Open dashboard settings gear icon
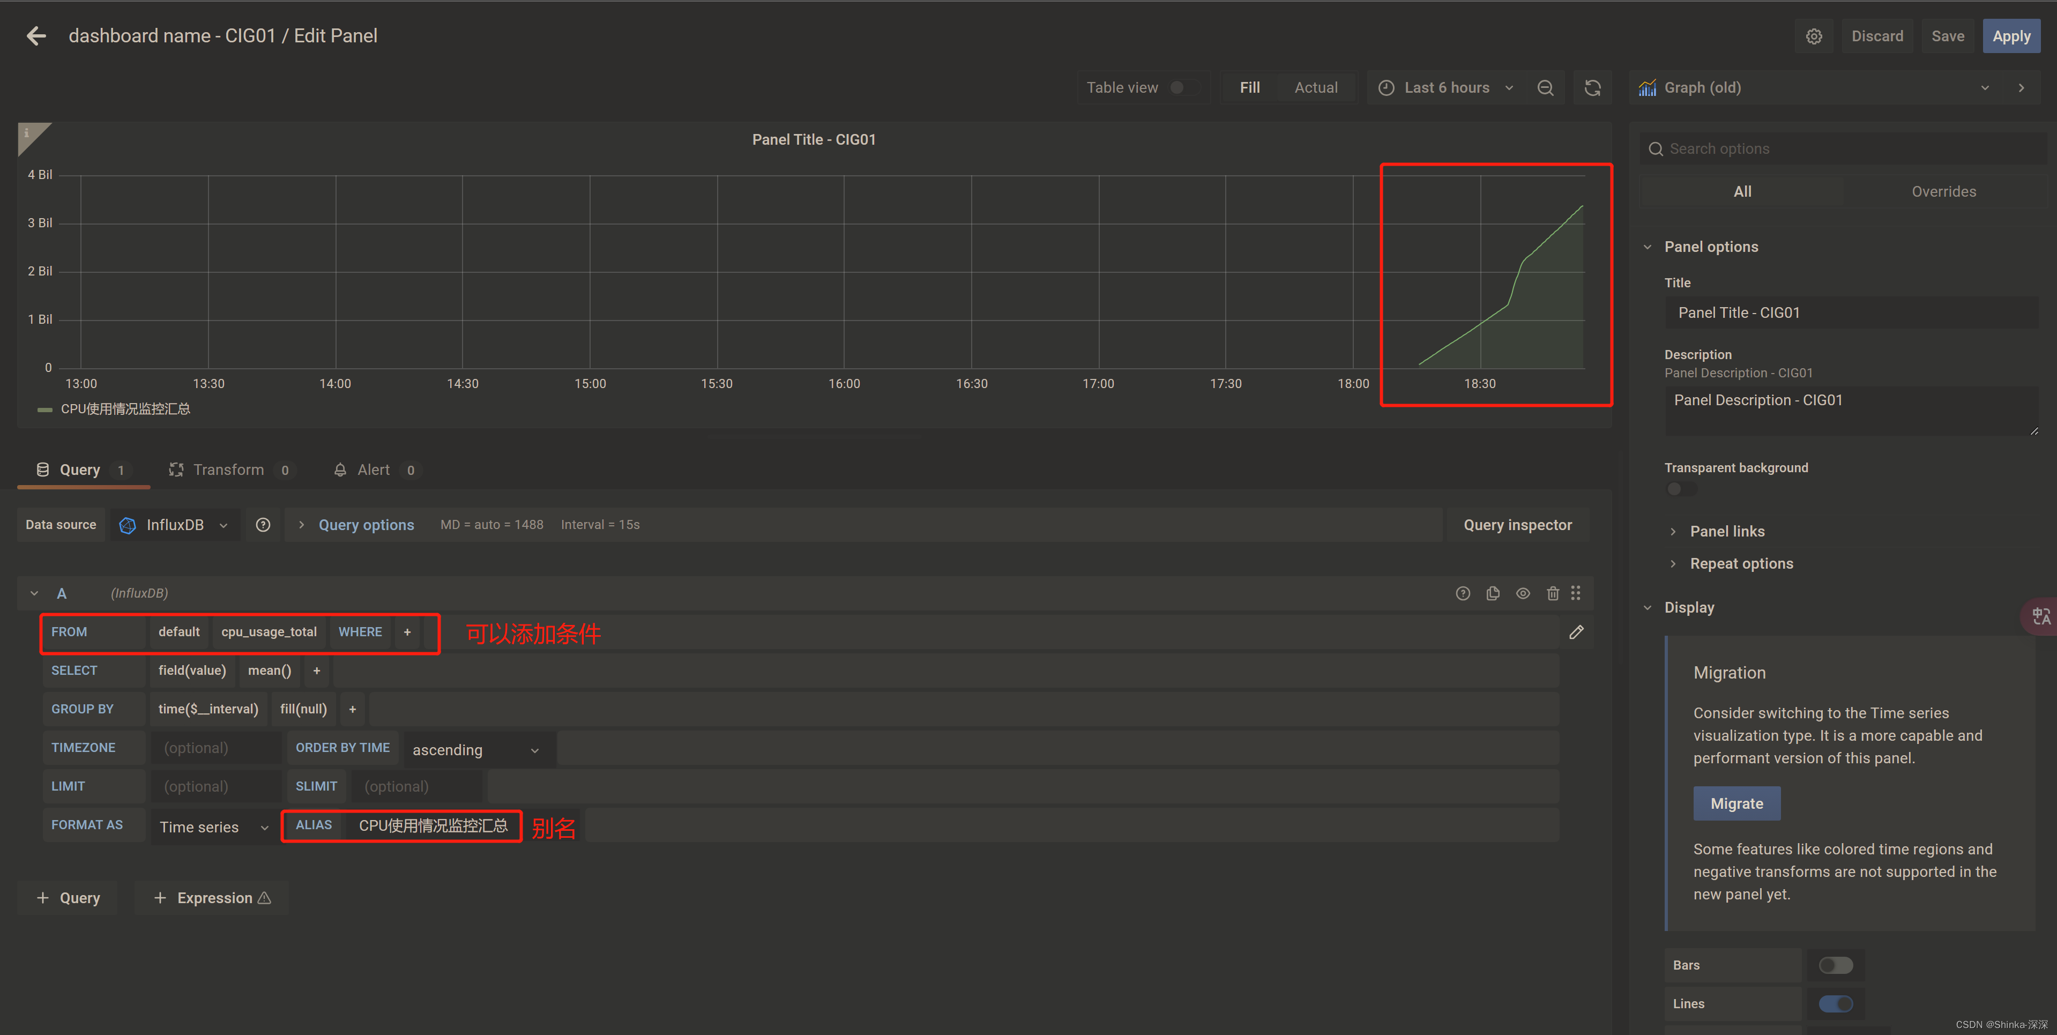This screenshot has width=2057, height=1035. (x=1814, y=36)
